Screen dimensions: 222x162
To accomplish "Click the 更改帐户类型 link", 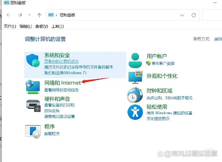I will coord(163,63).
